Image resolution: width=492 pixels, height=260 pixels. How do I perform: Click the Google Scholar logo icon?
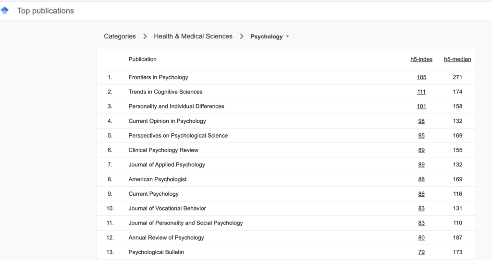5,11
